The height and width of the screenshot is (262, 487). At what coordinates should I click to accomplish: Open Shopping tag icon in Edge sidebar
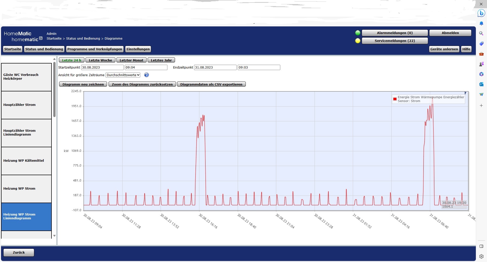(x=481, y=44)
